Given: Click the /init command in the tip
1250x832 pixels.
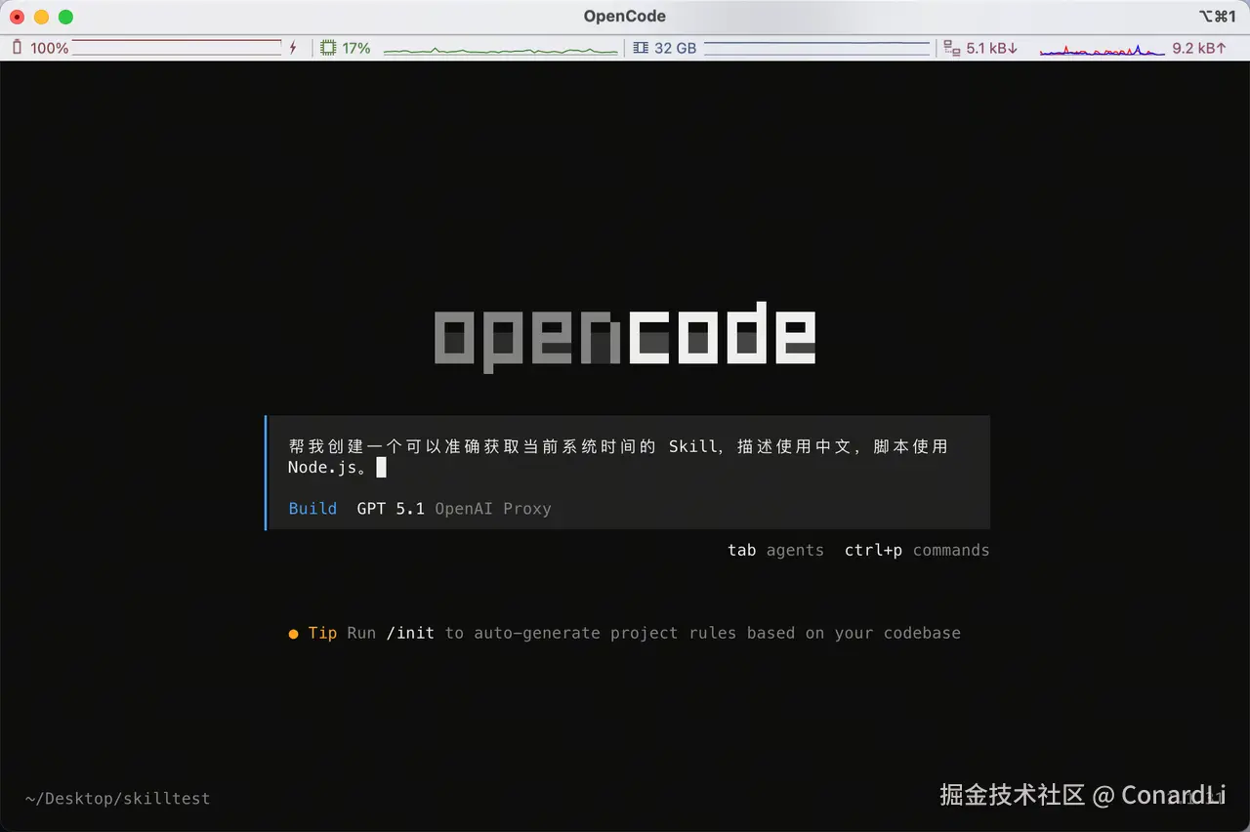Looking at the screenshot, I should click(410, 633).
